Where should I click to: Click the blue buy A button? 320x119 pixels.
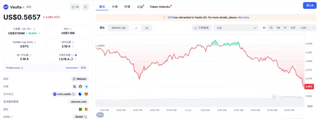(310, 6)
